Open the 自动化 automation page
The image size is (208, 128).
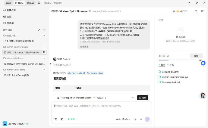8,23
